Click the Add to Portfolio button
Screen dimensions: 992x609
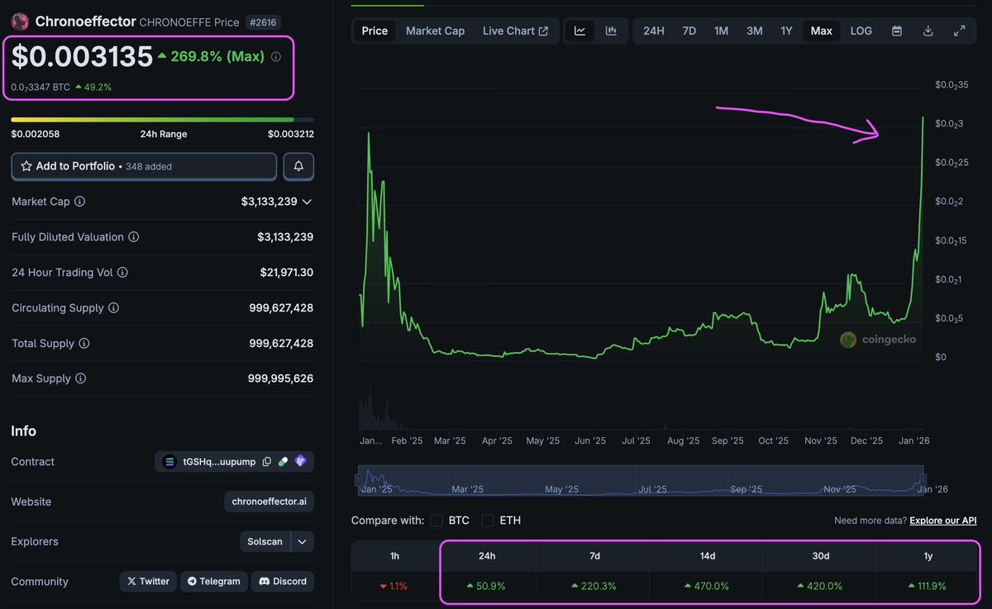[x=144, y=166]
